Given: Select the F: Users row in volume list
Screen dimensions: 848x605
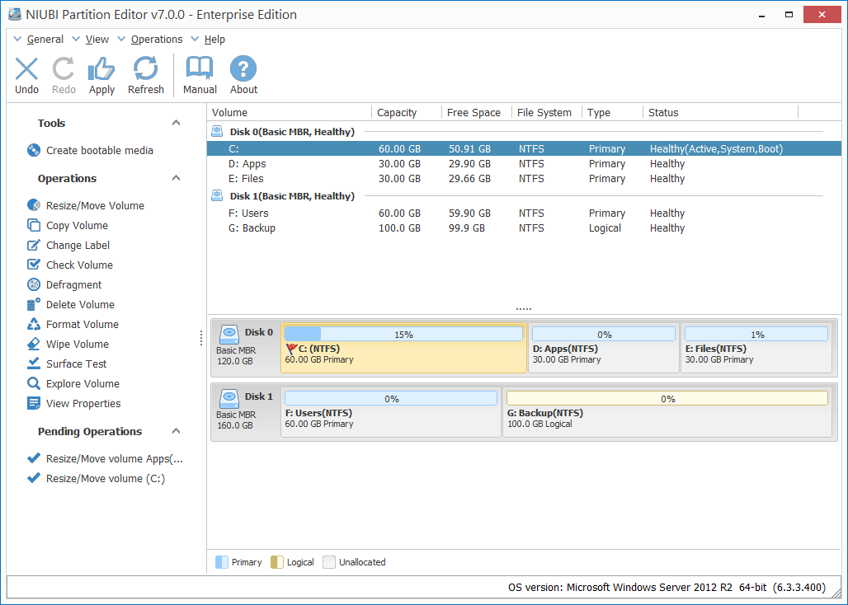Looking at the screenshot, I should 524,213.
